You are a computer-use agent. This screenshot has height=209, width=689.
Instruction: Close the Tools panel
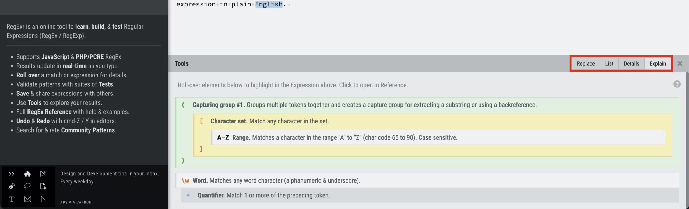pyautogui.click(x=680, y=64)
